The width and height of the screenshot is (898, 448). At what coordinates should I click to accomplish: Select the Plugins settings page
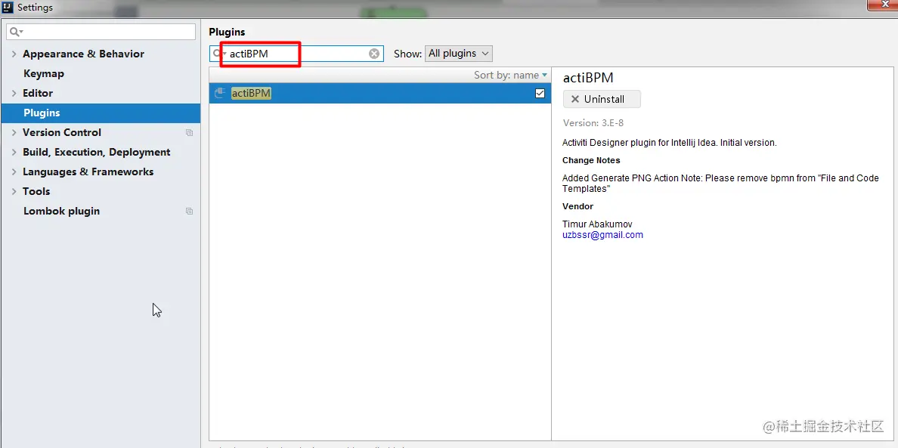[x=101, y=113]
